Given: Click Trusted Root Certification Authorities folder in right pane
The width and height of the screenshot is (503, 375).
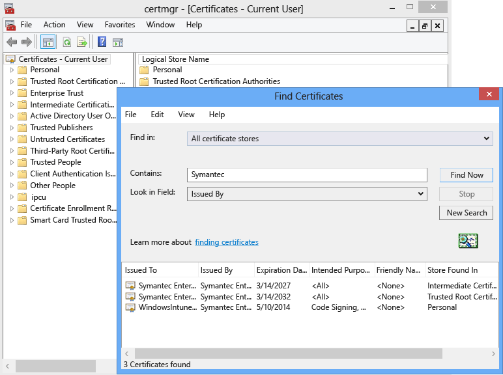Looking at the screenshot, I should (144, 81).
